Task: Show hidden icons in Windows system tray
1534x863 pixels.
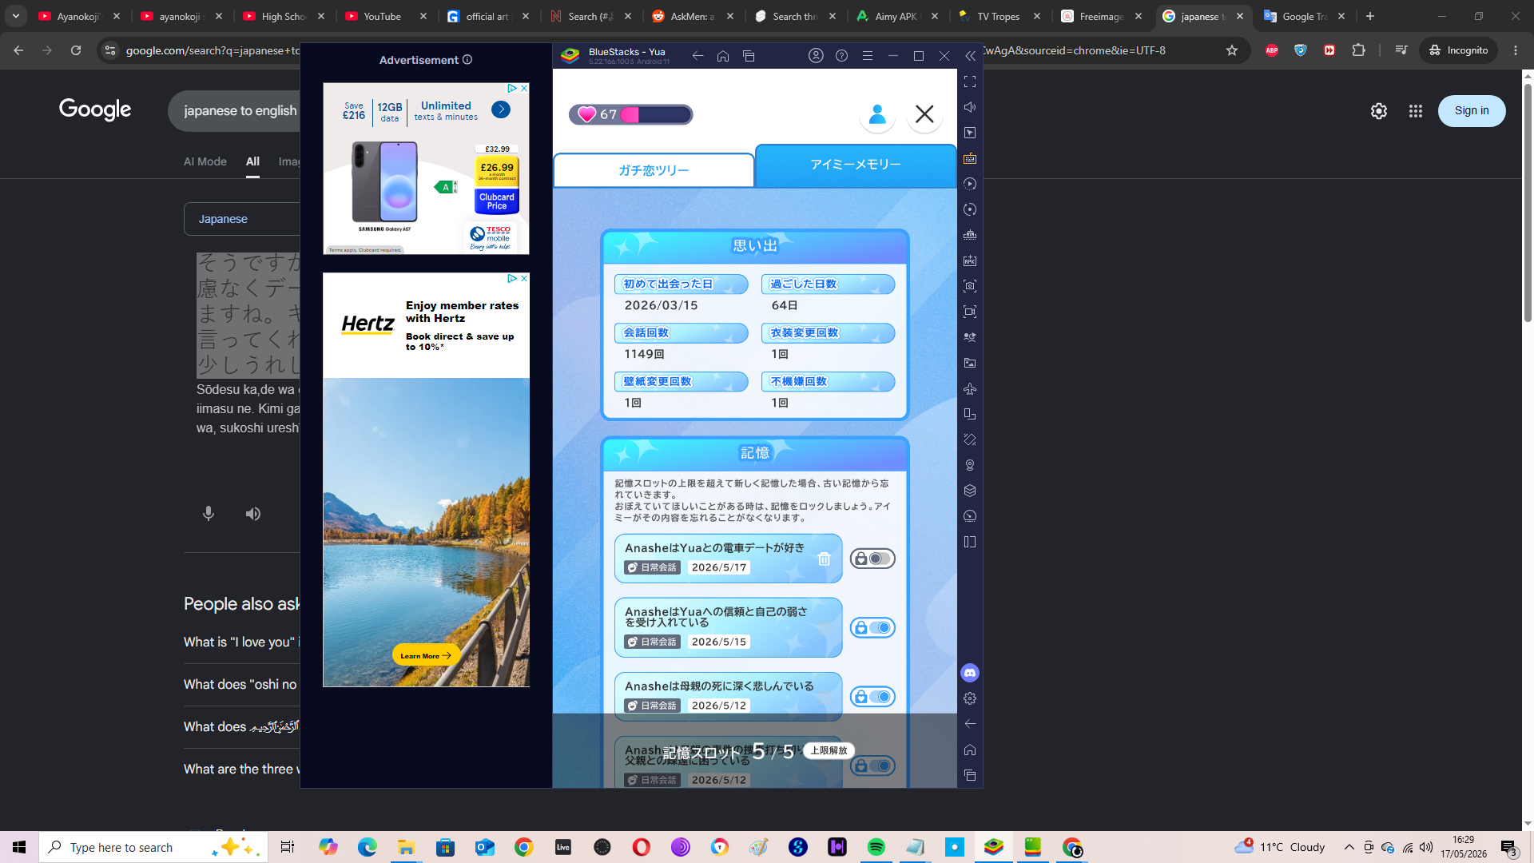Action: pyautogui.click(x=1349, y=847)
